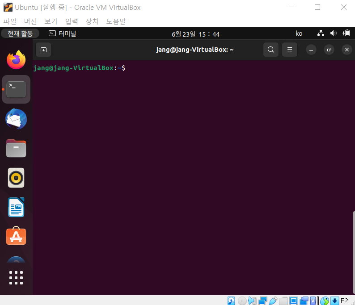Click VirtualBox keyboard capture arrow icon

(x=334, y=301)
